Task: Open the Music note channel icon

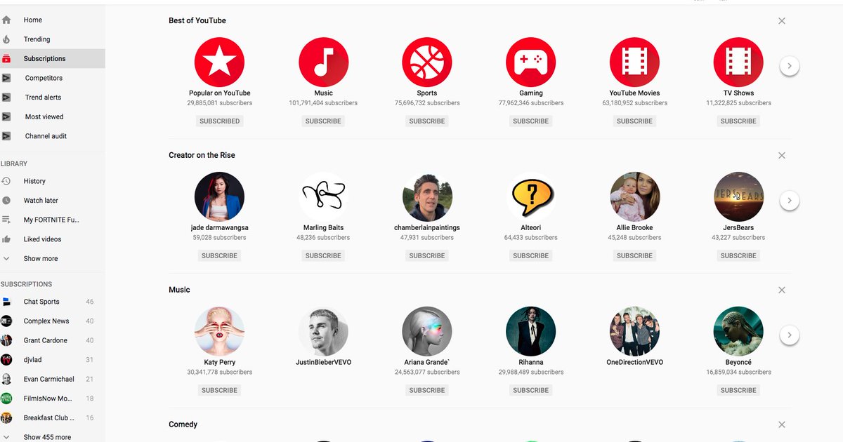Action: click(323, 62)
